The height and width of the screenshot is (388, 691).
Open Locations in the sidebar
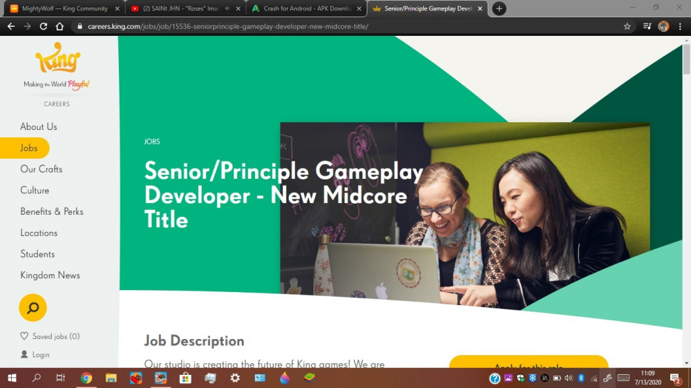click(39, 233)
